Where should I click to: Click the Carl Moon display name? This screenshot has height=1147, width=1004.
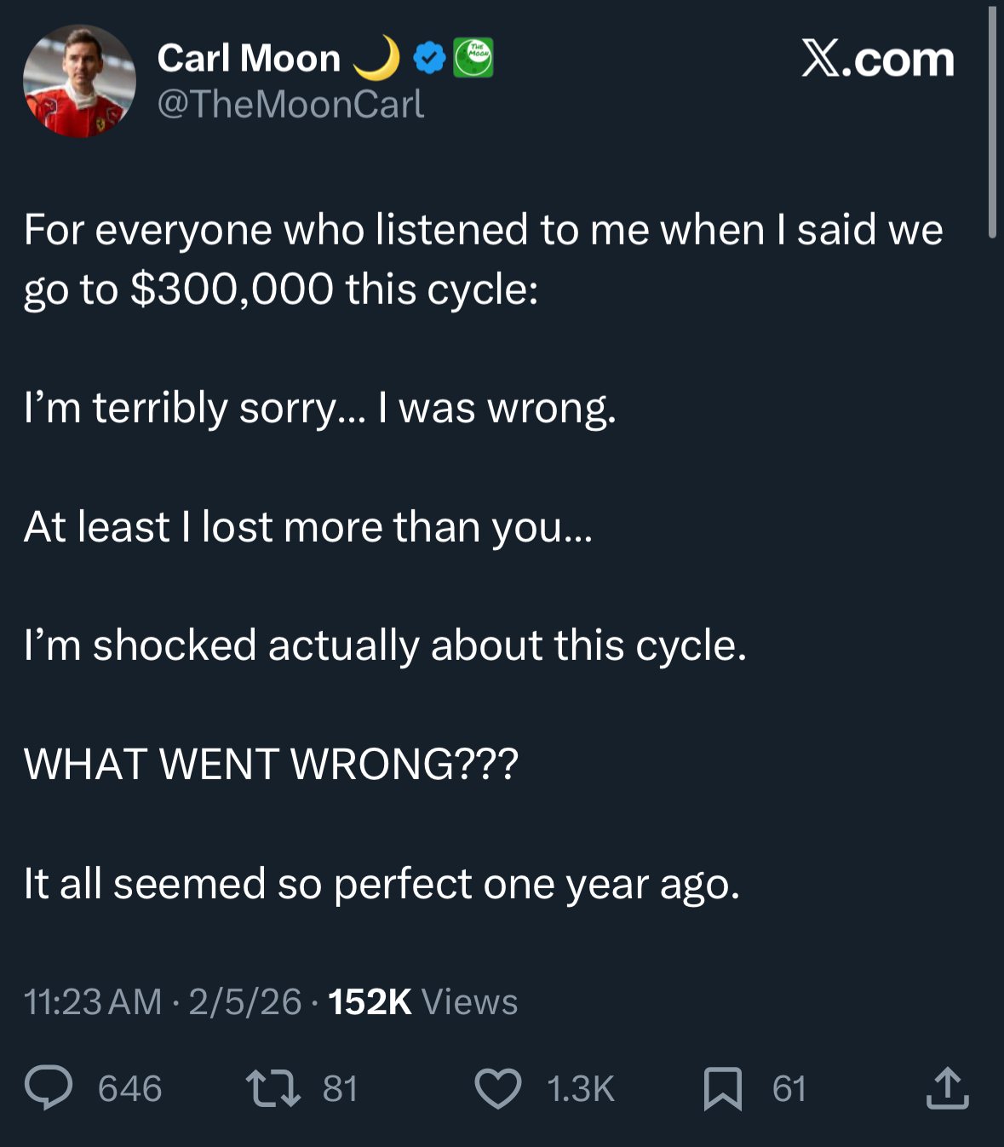point(249,58)
